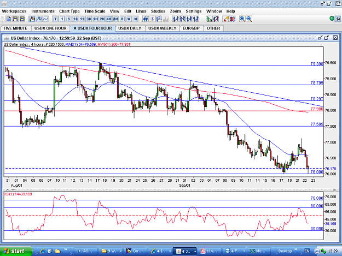Select the fourth line drawing tool

pos(196,19)
